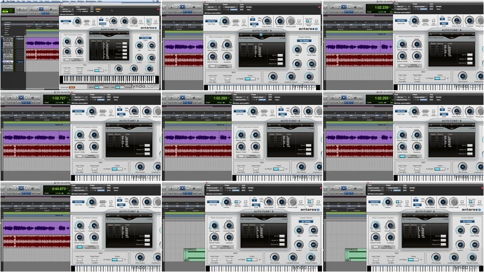
Task: Select the Grabber tool in the Soprano frame
Action: [46, 9]
